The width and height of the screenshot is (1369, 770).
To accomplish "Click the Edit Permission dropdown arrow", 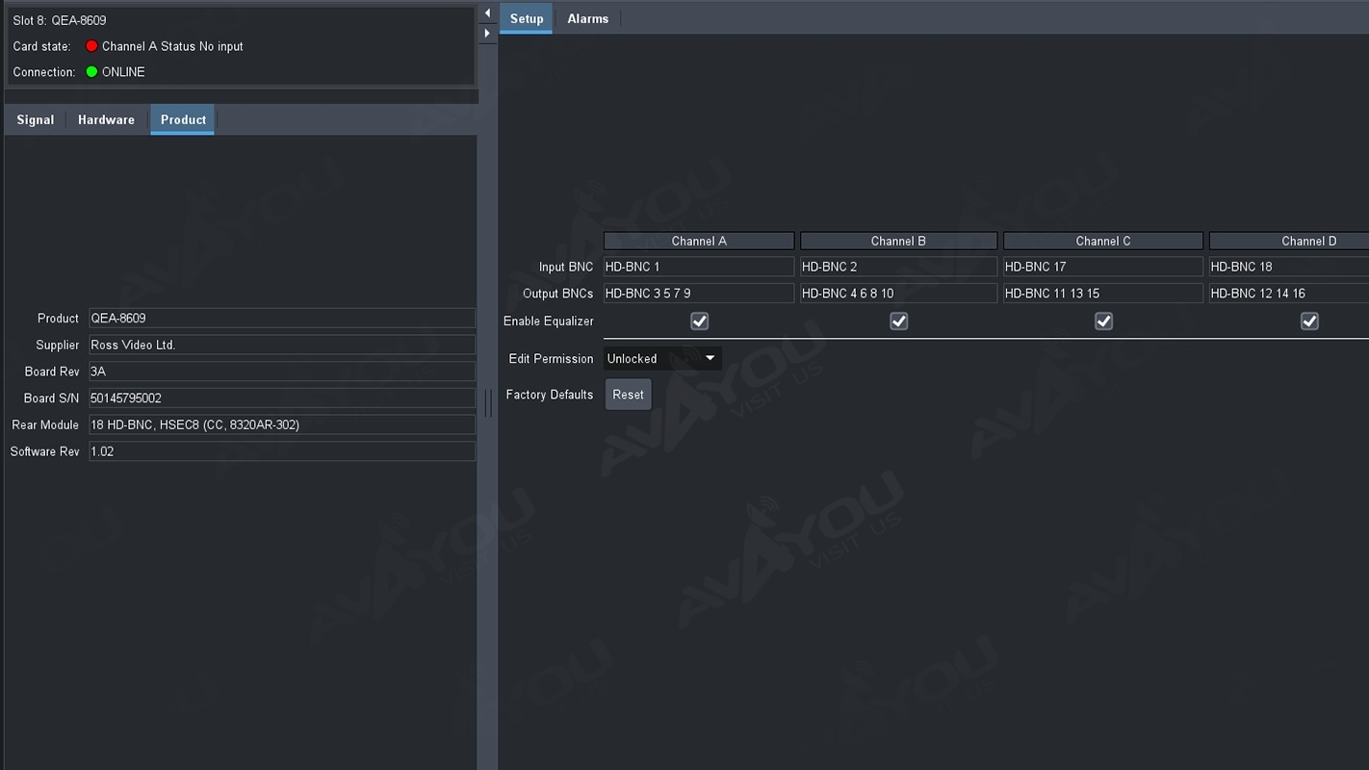I will pyautogui.click(x=710, y=358).
